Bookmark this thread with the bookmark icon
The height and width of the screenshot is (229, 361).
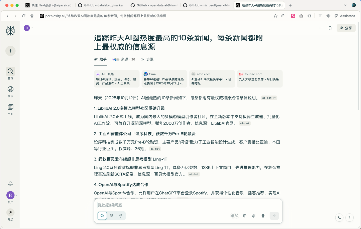pos(330,28)
